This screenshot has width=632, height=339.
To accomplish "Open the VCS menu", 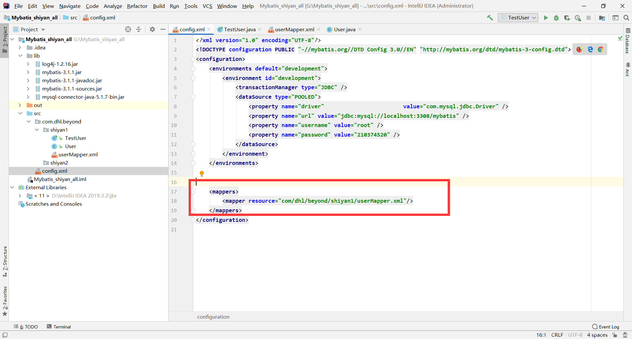I will click(x=207, y=6).
